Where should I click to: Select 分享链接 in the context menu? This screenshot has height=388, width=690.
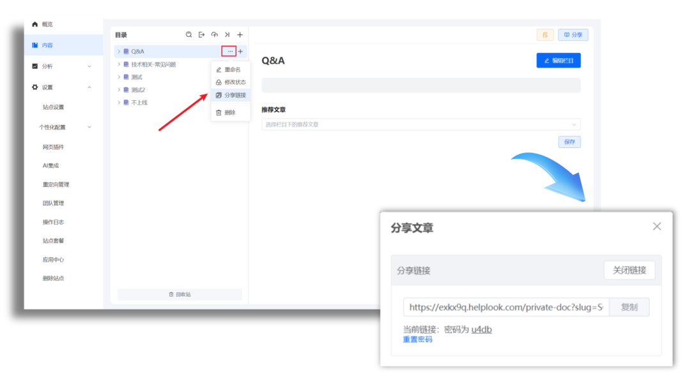tap(233, 94)
